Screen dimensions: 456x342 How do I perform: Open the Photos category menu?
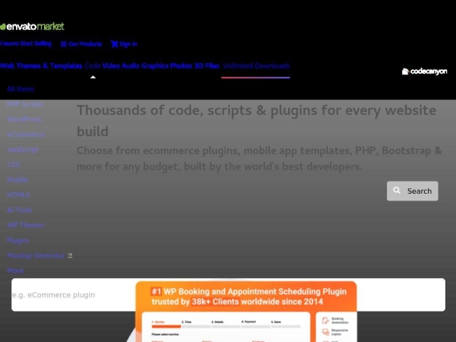[181, 65]
